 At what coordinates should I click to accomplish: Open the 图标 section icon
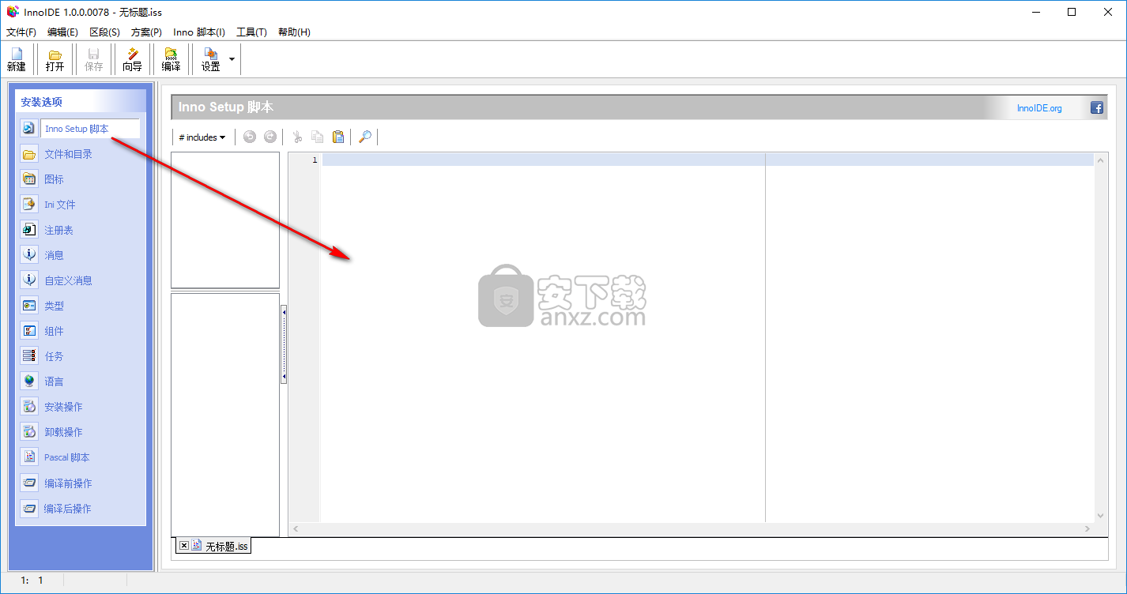(x=29, y=179)
